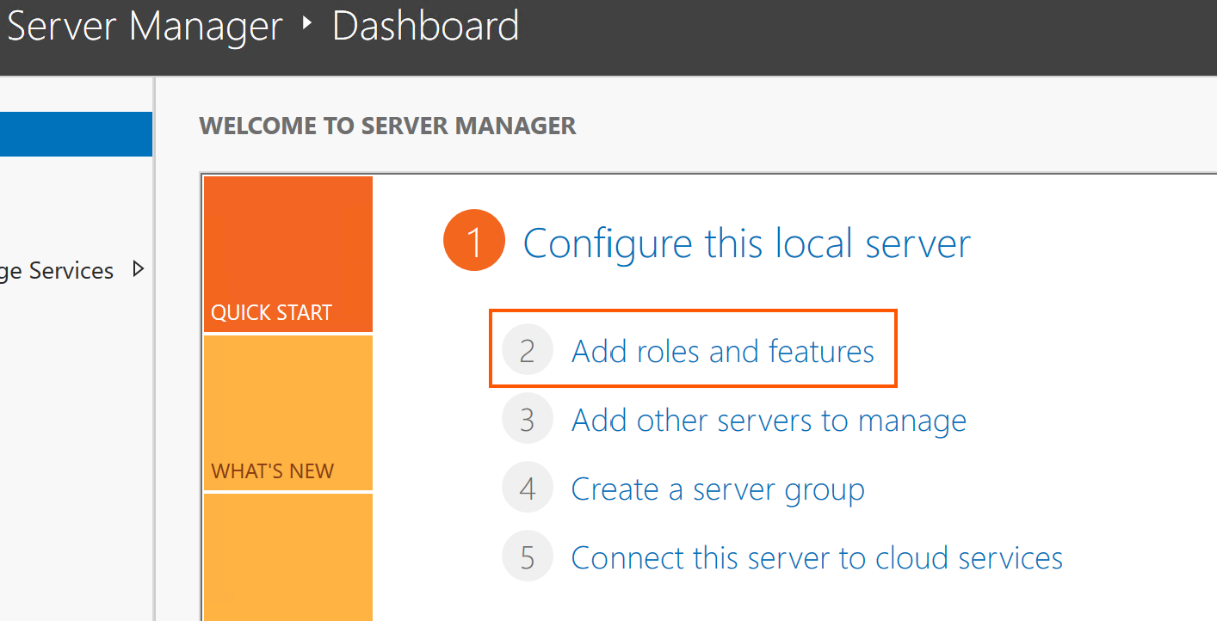Screen dimensions: 1217x621
Task: Click Dashboard in the title breadcrumb
Action: point(425,26)
